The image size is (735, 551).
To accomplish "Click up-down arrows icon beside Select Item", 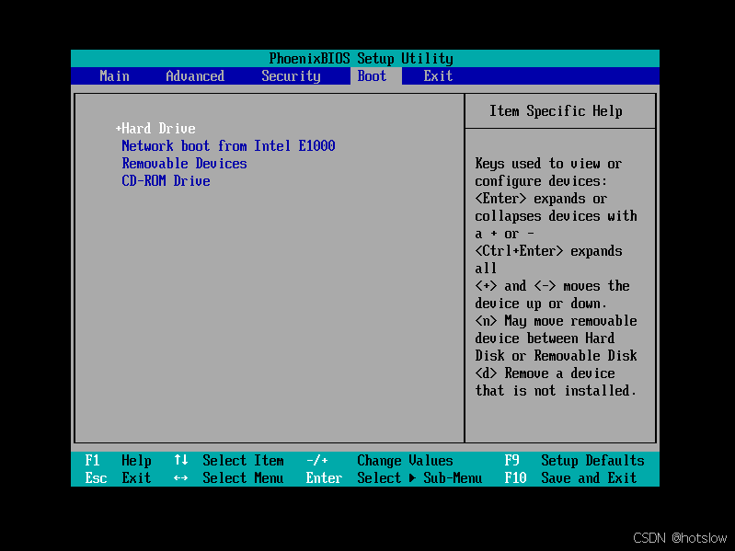I will [181, 460].
